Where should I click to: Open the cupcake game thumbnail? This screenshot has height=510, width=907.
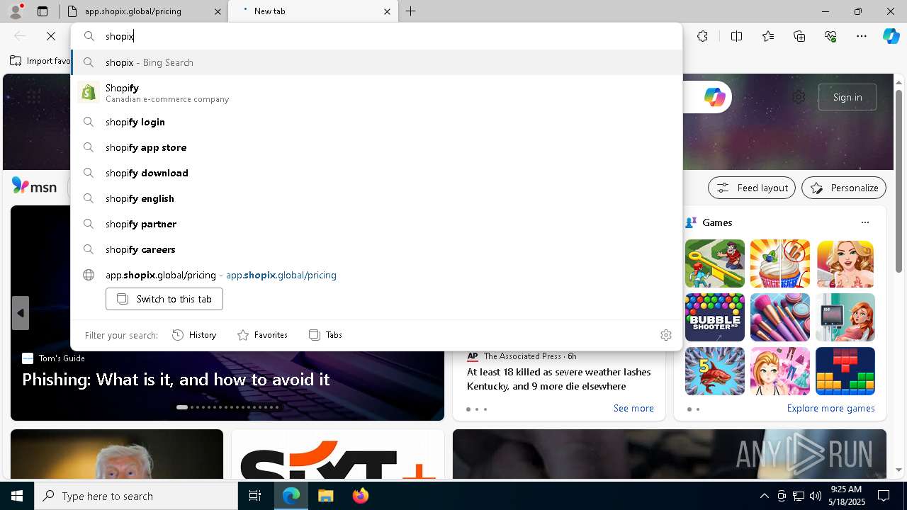[x=780, y=263]
